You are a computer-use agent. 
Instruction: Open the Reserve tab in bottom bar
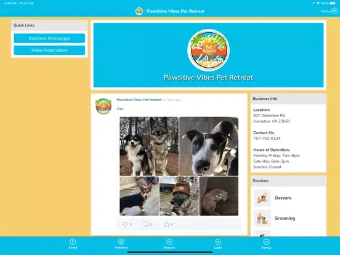[x=169, y=244]
